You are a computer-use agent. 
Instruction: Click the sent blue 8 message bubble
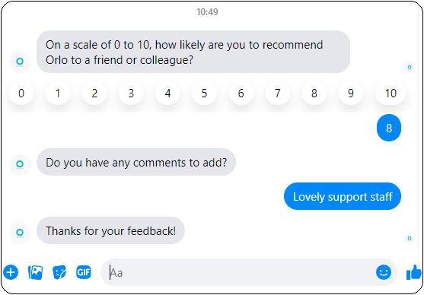pos(389,128)
